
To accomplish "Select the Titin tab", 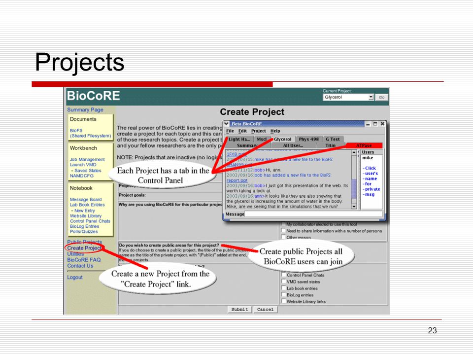I will pos(330,145).
